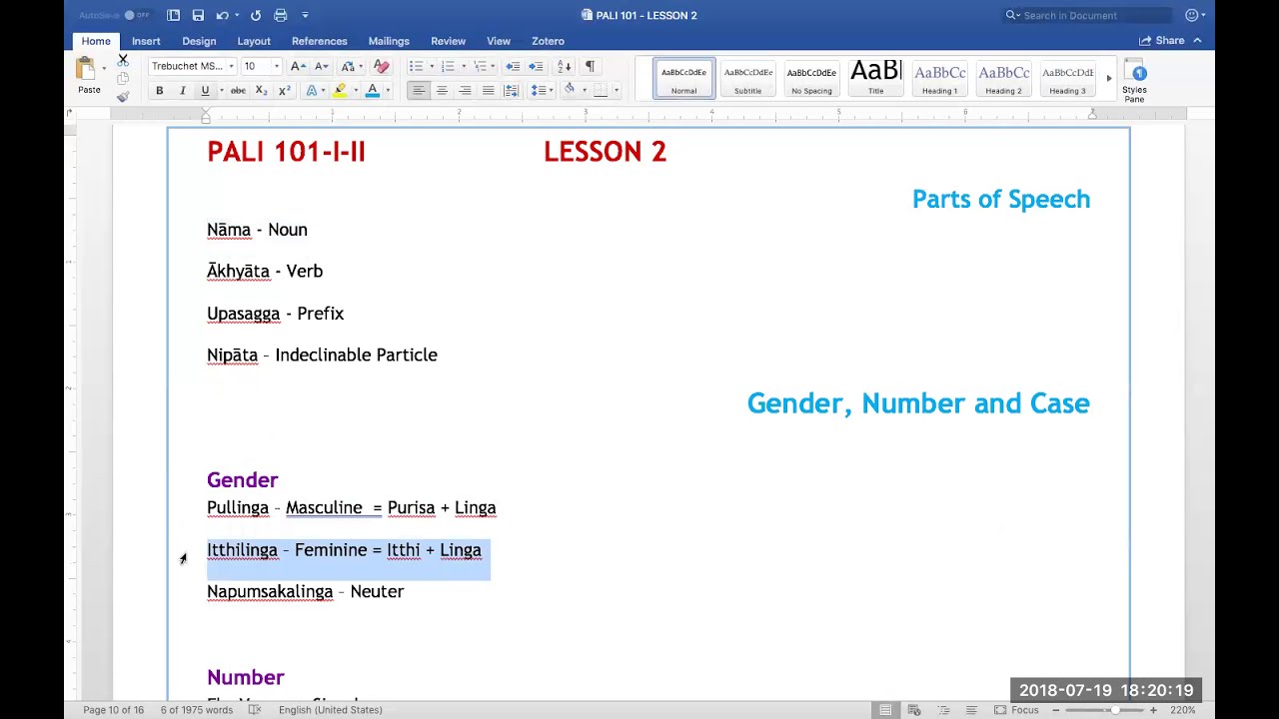This screenshot has width=1279, height=719.
Task: Click the yellow text highlight color button
Action: pyautogui.click(x=340, y=91)
